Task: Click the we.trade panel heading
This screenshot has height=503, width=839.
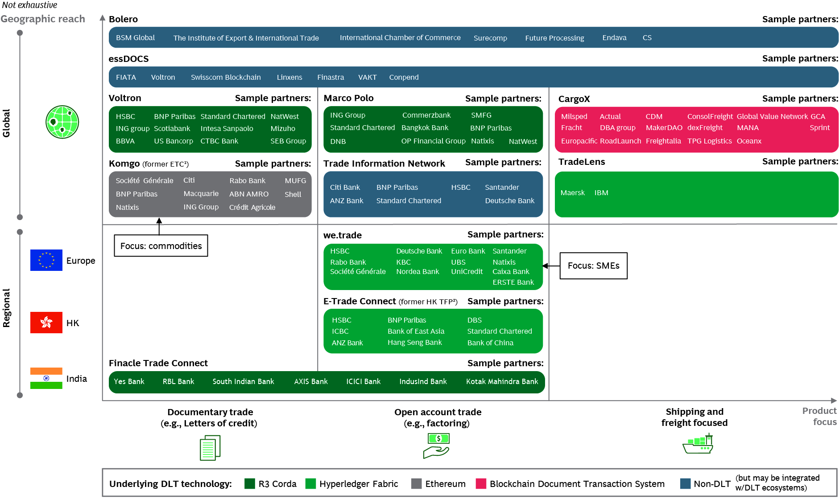Action: pyautogui.click(x=342, y=235)
